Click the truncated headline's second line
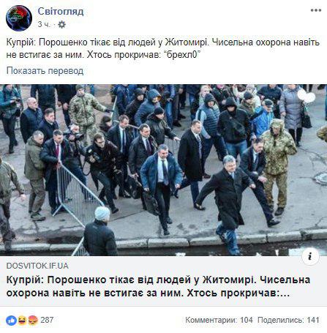The image size is (327, 333). [148, 293]
